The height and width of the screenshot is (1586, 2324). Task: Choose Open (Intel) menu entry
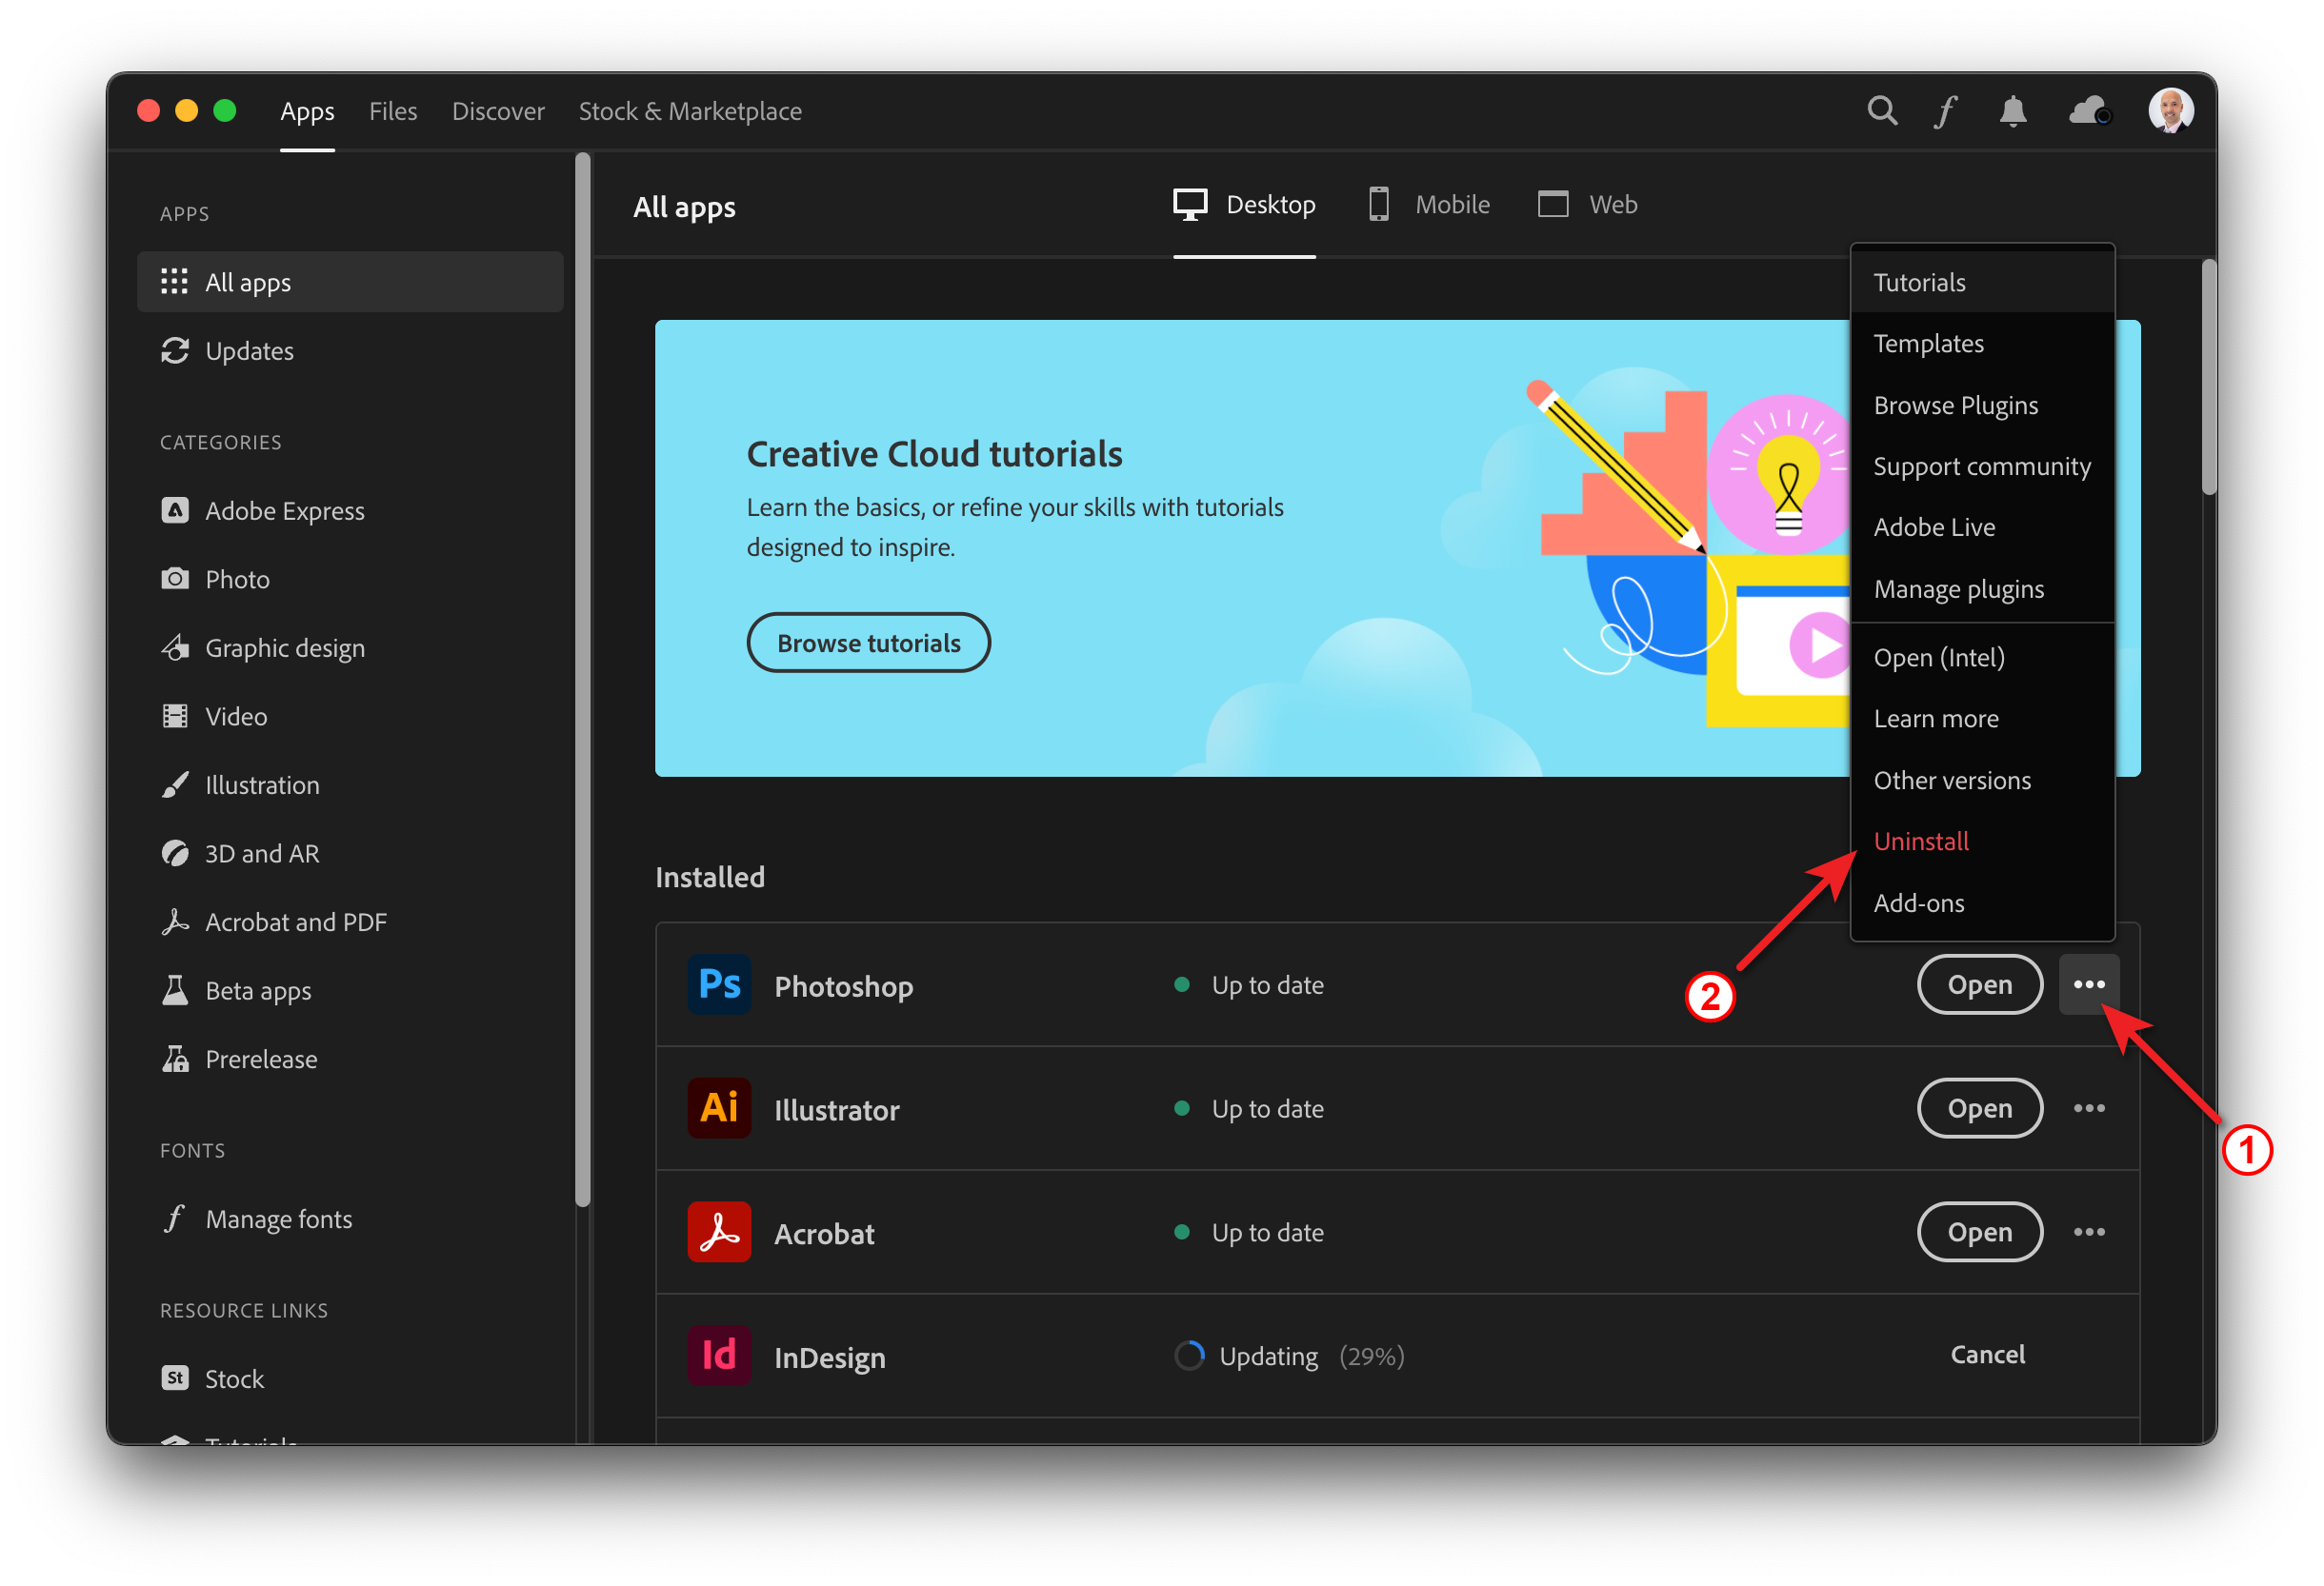(x=1982, y=658)
